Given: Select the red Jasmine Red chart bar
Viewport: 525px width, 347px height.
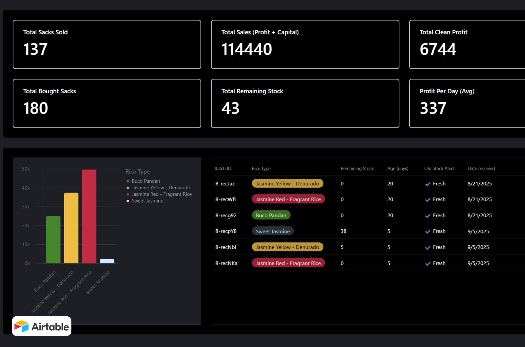Looking at the screenshot, I should click(89, 216).
